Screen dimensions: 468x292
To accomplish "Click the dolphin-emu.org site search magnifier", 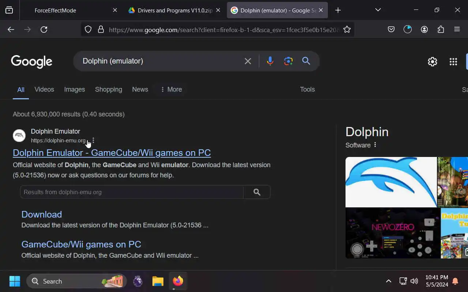I will [x=257, y=192].
